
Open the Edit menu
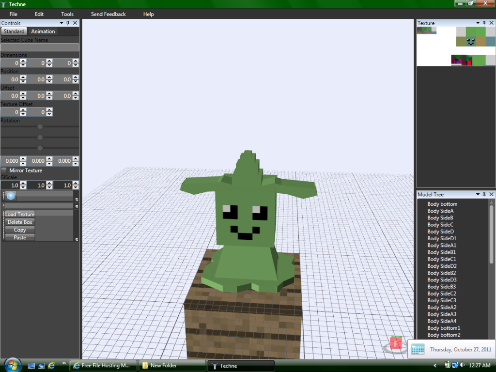39,14
